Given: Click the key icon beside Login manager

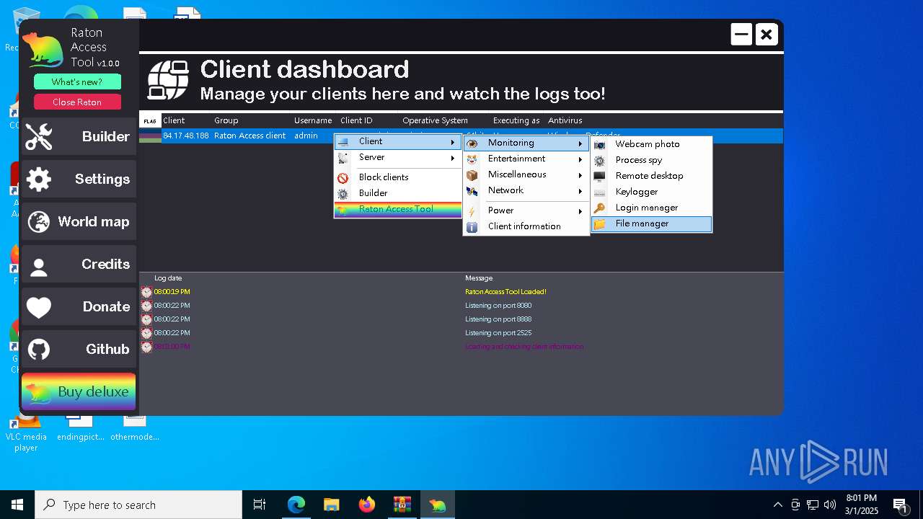Looking at the screenshot, I should pyautogui.click(x=599, y=208).
